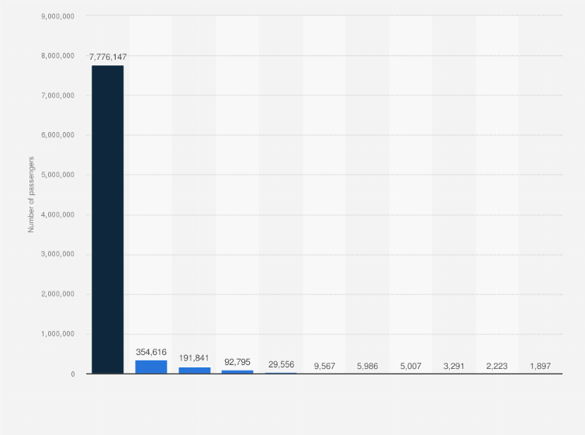Click the y-axis tick 9,000,000
Screen dimensions: 585x435
(58, 16)
